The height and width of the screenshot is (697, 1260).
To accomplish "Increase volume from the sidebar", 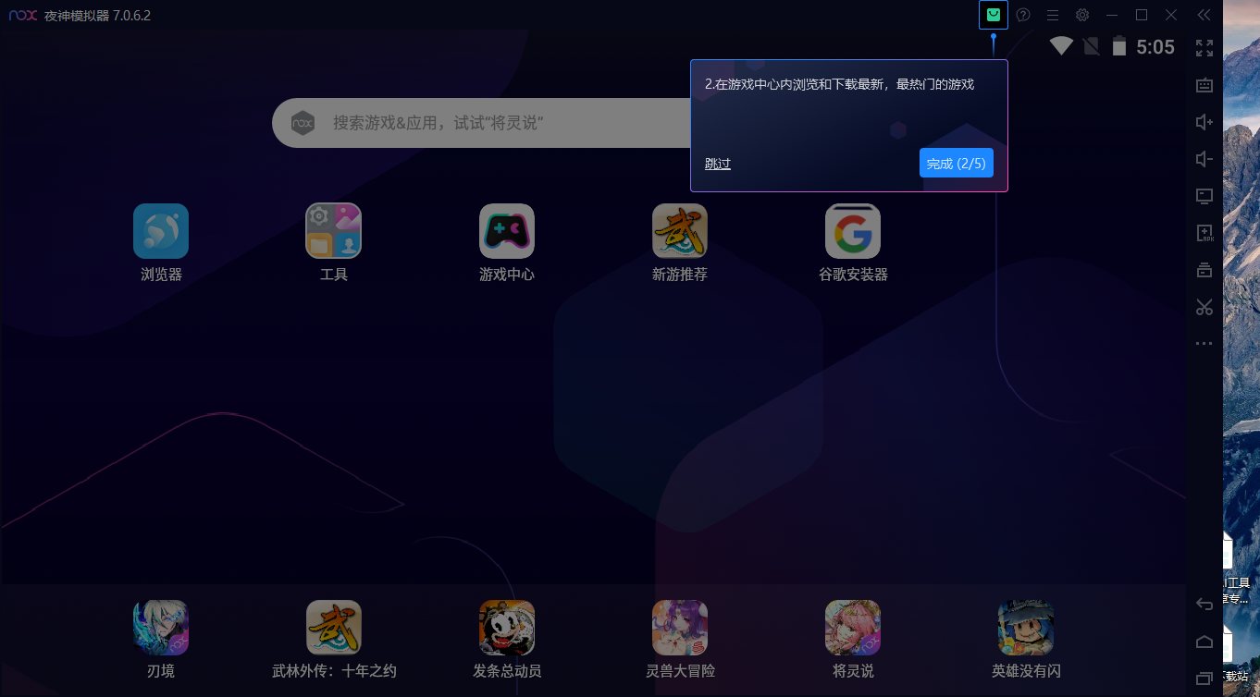I will pos(1204,122).
